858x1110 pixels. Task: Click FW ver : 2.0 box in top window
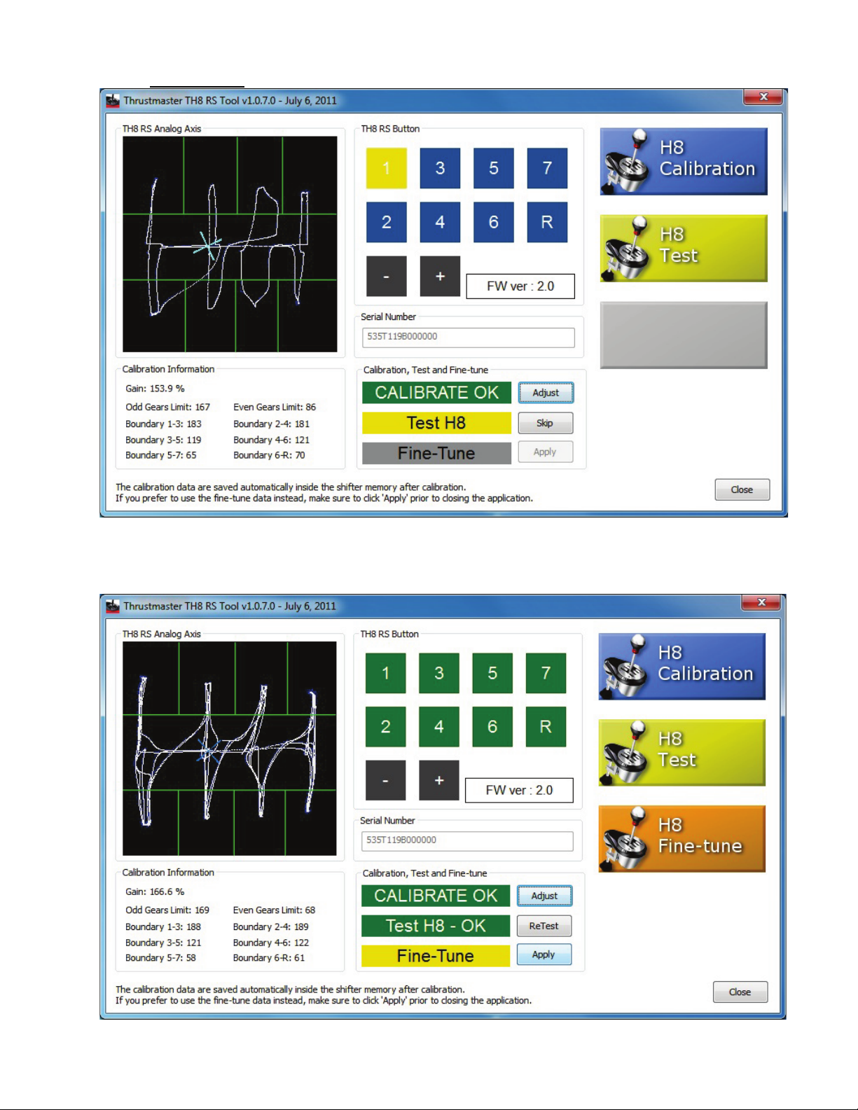click(520, 286)
